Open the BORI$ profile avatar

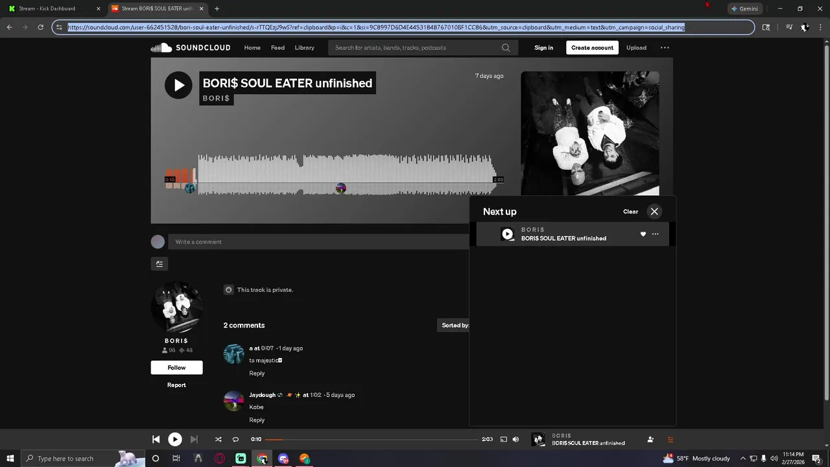(176, 307)
